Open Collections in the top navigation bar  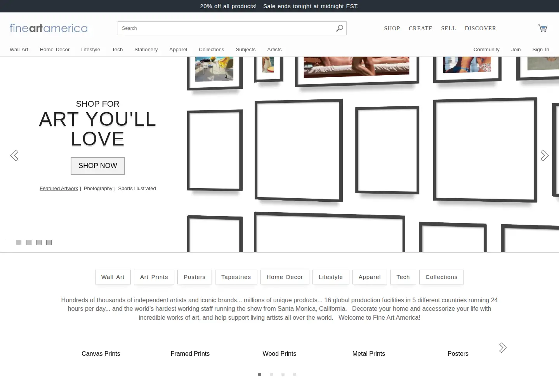212,50
